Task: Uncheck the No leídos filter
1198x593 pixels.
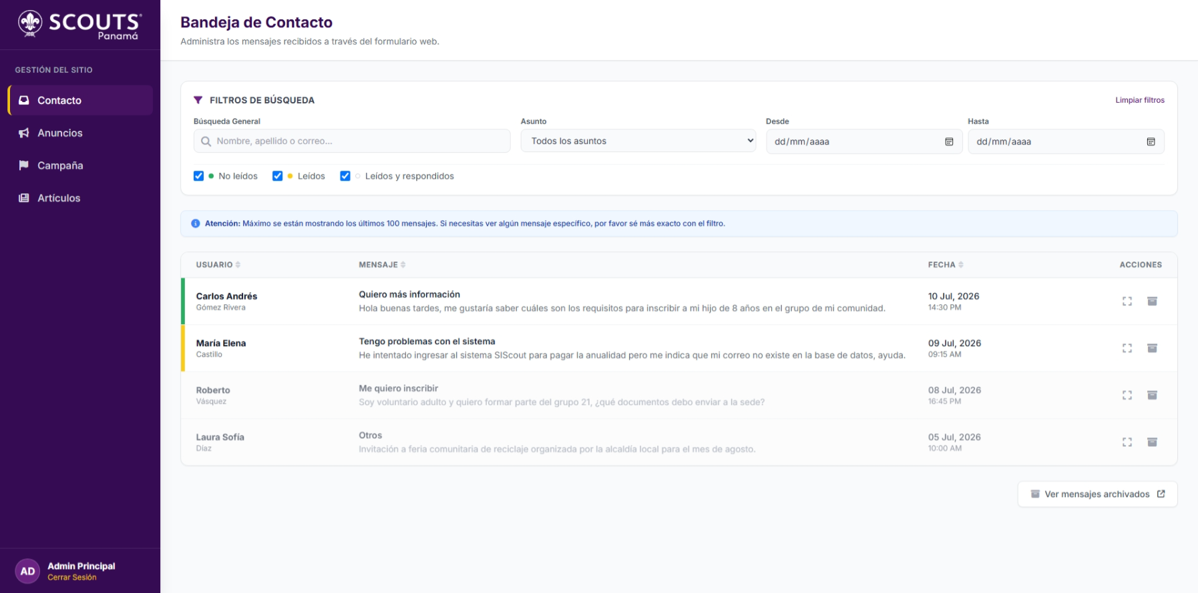Action: [198, 176]
